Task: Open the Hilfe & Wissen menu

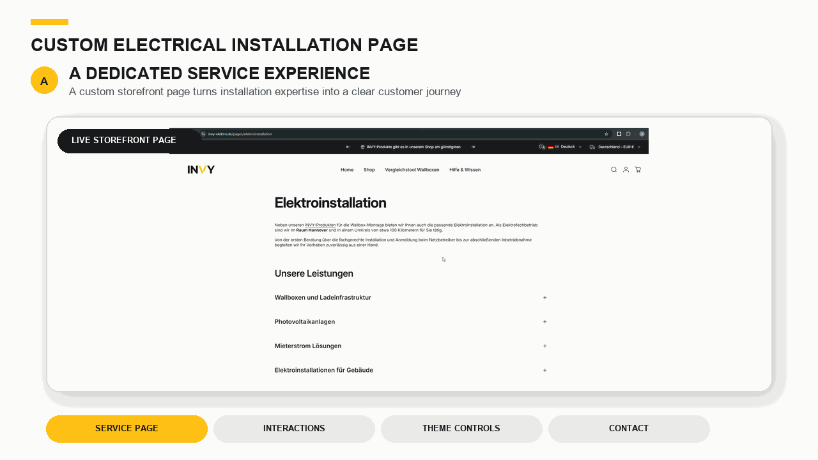Action: click(x=465, y=170)
